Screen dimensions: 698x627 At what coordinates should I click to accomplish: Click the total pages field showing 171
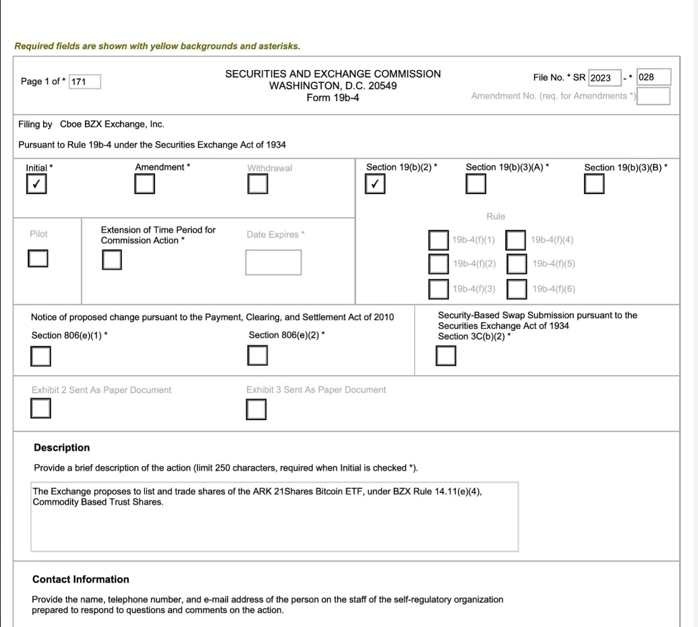tap(84, 82)
